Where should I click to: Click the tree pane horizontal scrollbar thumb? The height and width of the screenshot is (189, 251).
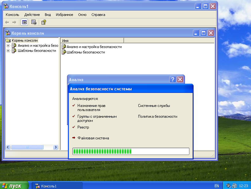pyautogui.click(x=27, y=147)
